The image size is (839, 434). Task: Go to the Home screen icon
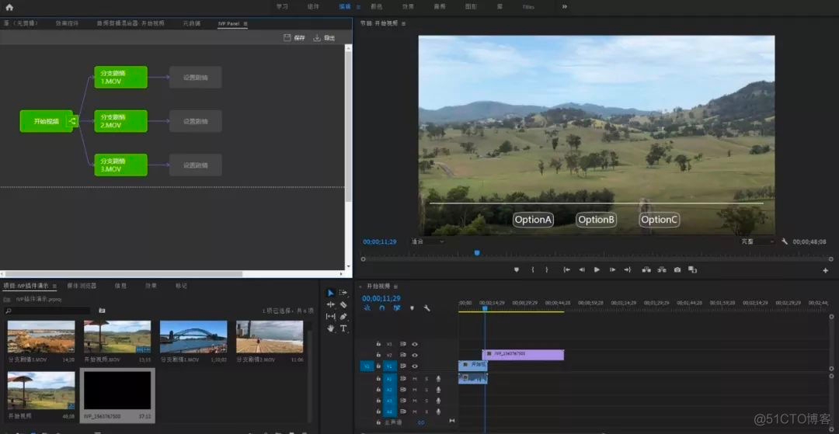(x=9, y=7)
